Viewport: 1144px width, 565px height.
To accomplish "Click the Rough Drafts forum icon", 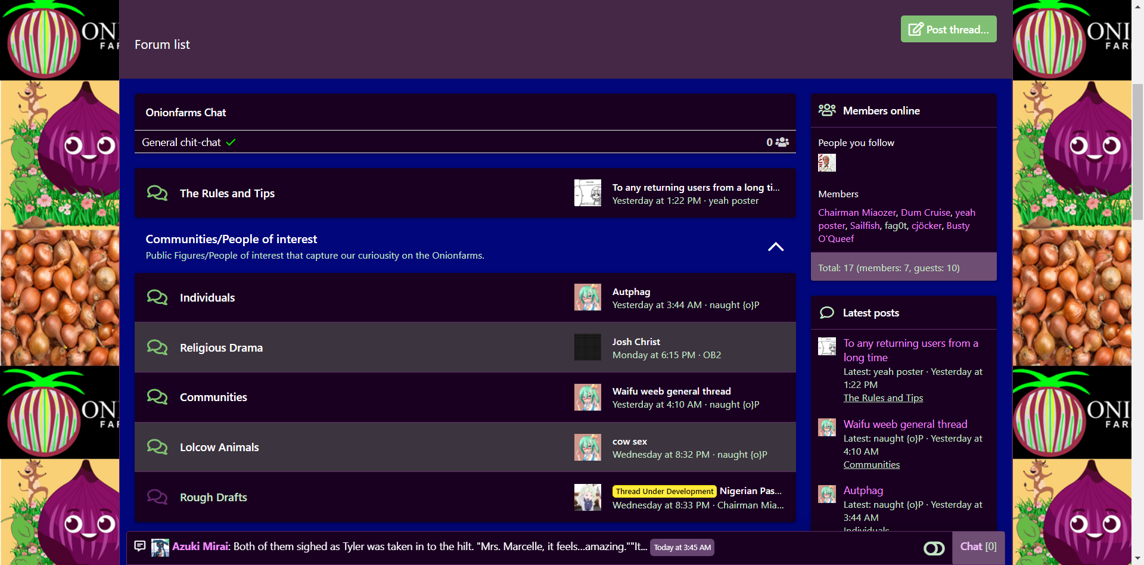I will click(157, 497).
